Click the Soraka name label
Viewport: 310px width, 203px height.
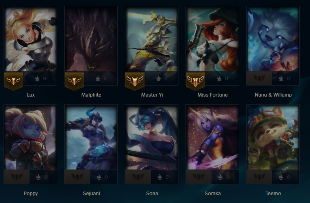tap(213, 193)
